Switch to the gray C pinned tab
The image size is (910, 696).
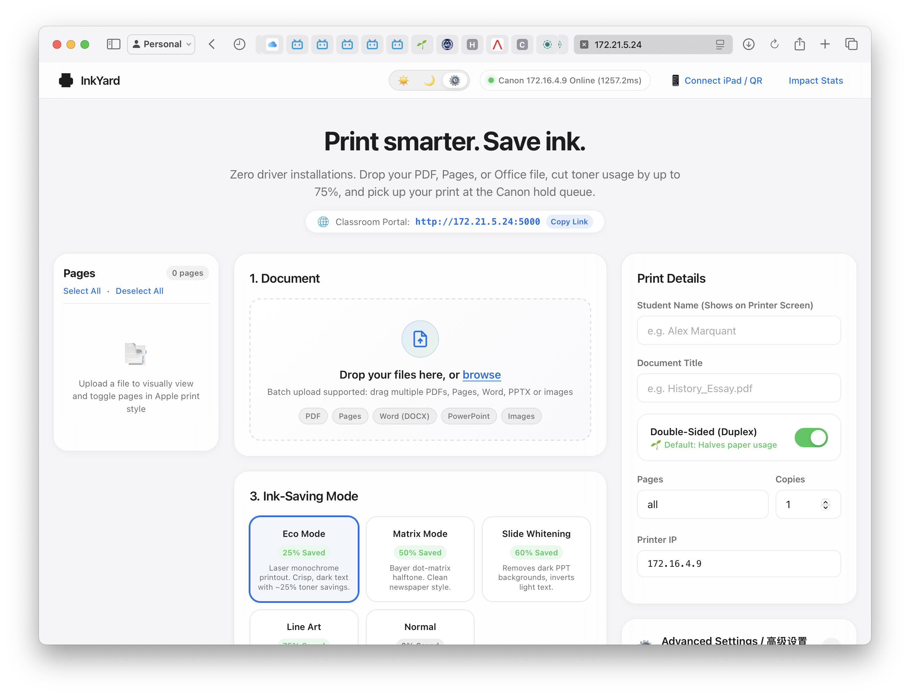tap(522, 44)
